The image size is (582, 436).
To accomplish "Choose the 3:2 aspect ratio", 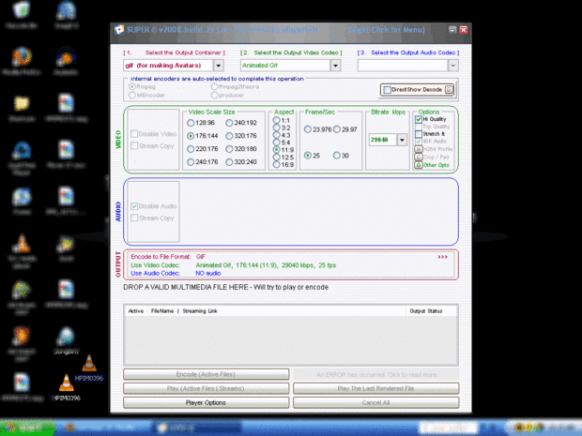I will pos(276,128).
